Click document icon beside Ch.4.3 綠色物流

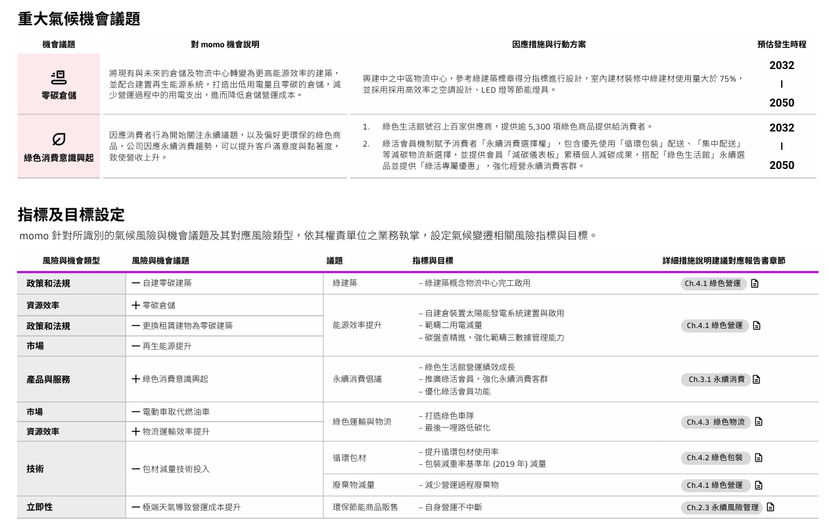click(x=759, y=422)
